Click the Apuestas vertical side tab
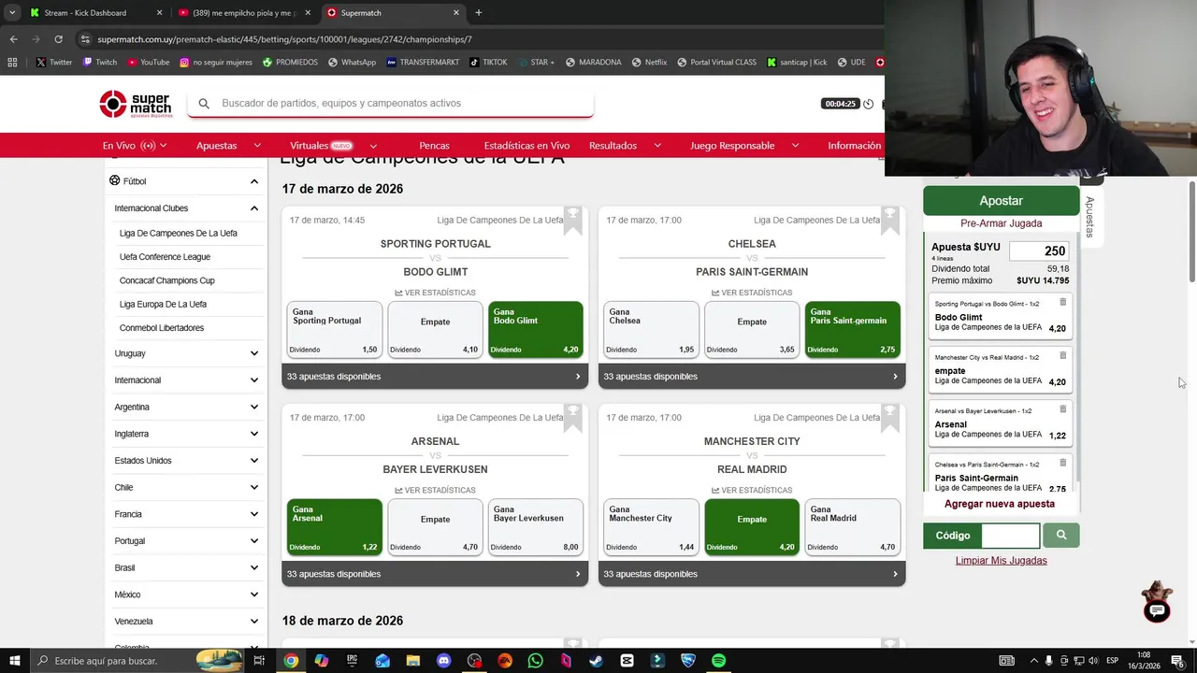This screenshot has height=673, width=1197. point(1089,217)
